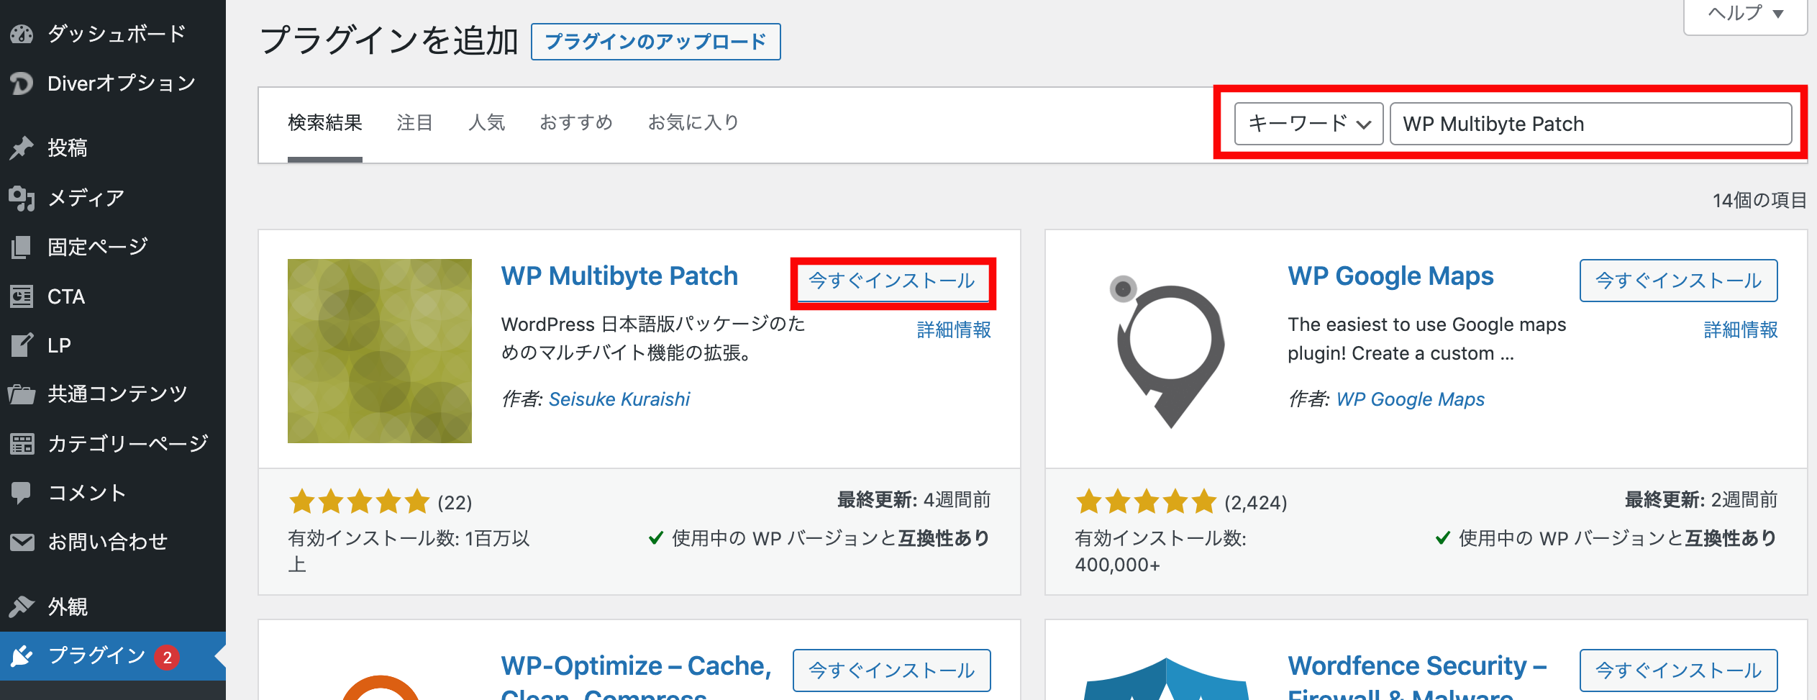Open 詳細情報 for WP Google Maps
Viewport: 1817px width, 700px height.
point(1741,329)
